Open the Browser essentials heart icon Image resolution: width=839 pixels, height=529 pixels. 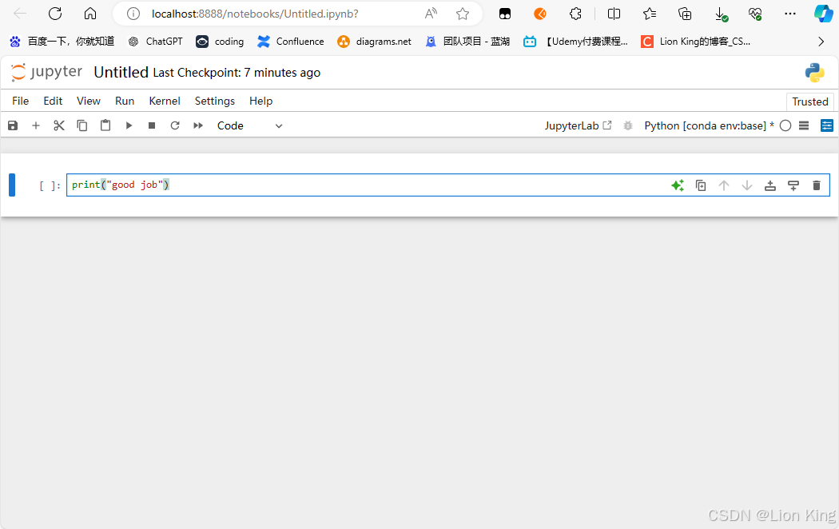click(755, 14)
